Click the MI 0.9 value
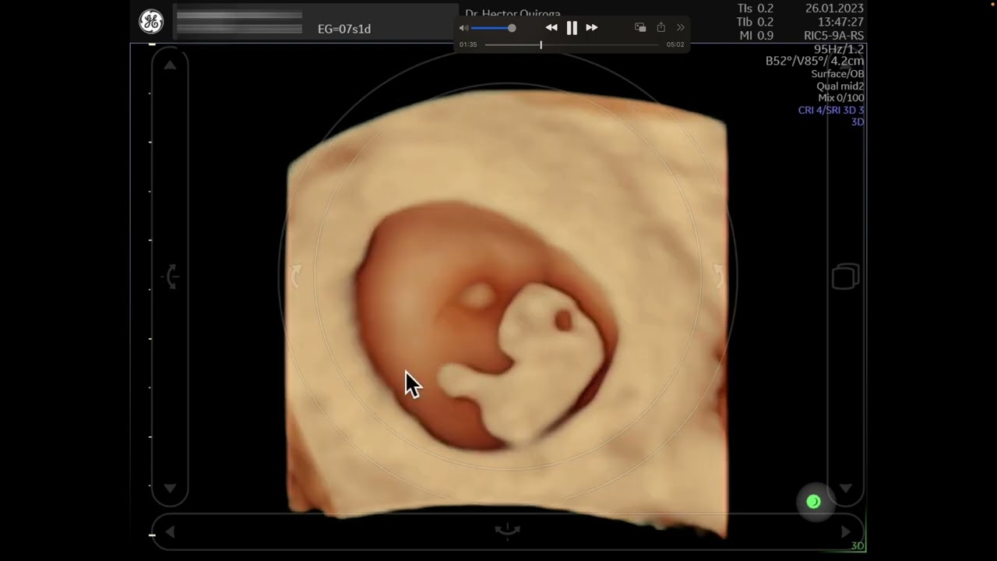 (755, 36)
